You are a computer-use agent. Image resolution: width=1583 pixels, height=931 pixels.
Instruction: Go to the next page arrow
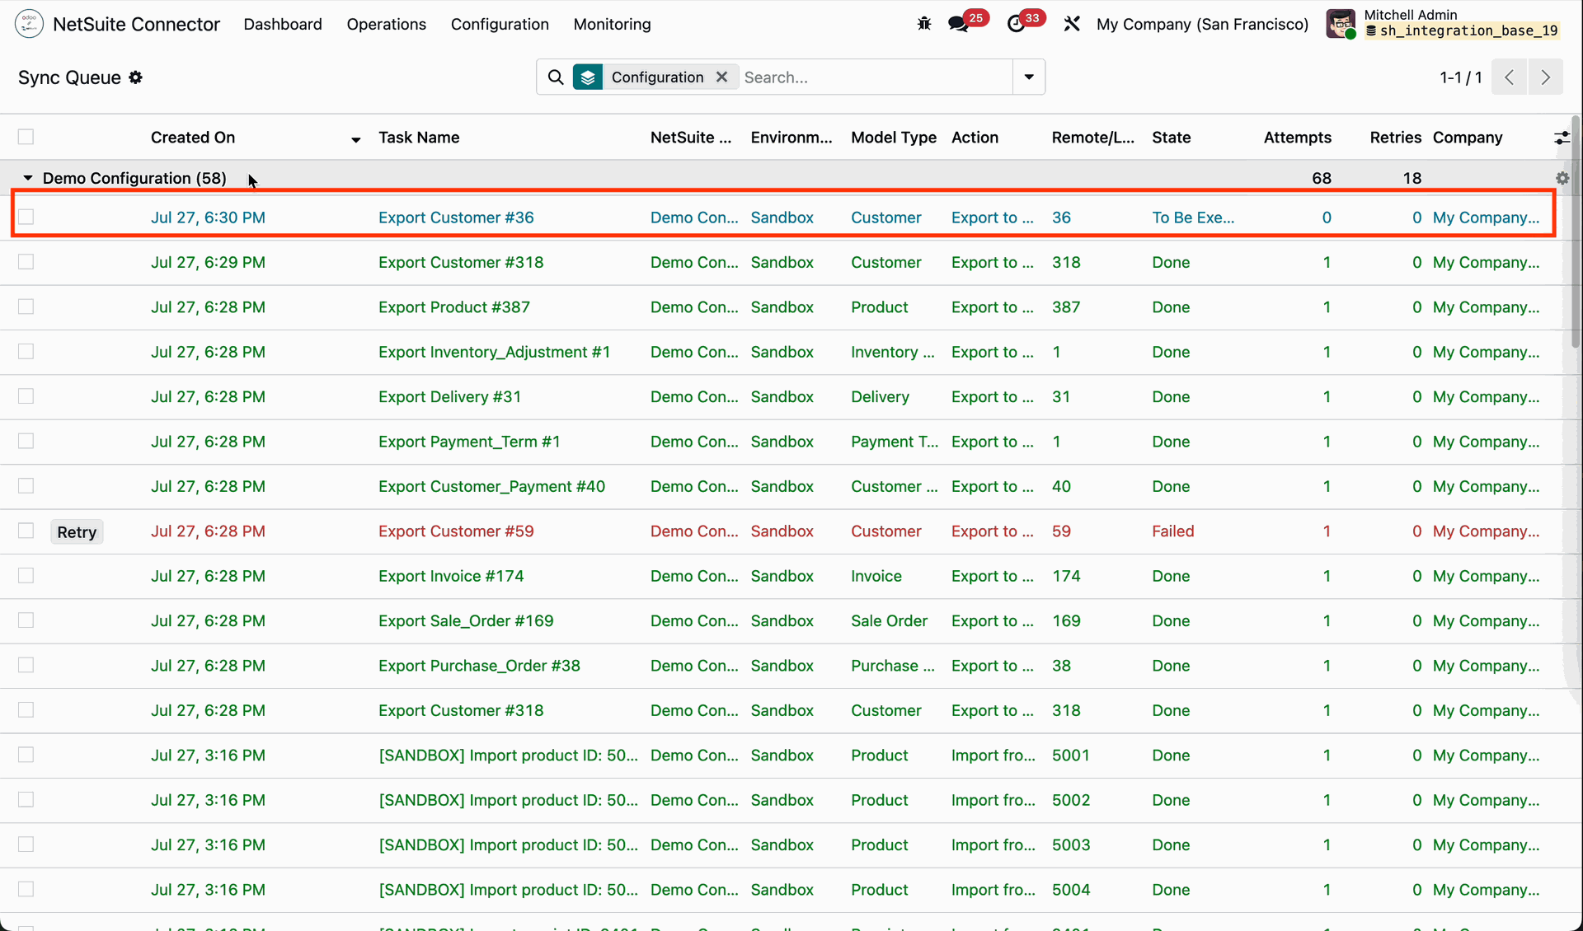(x=1545, y=77)
